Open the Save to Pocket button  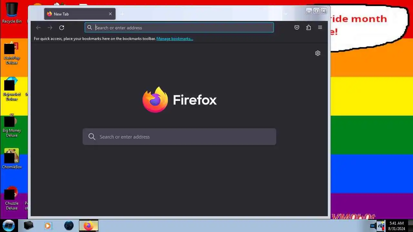click(297, 28)
